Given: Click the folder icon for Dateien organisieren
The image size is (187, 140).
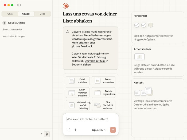Looking at the screenshot, I should pos(98,93).
